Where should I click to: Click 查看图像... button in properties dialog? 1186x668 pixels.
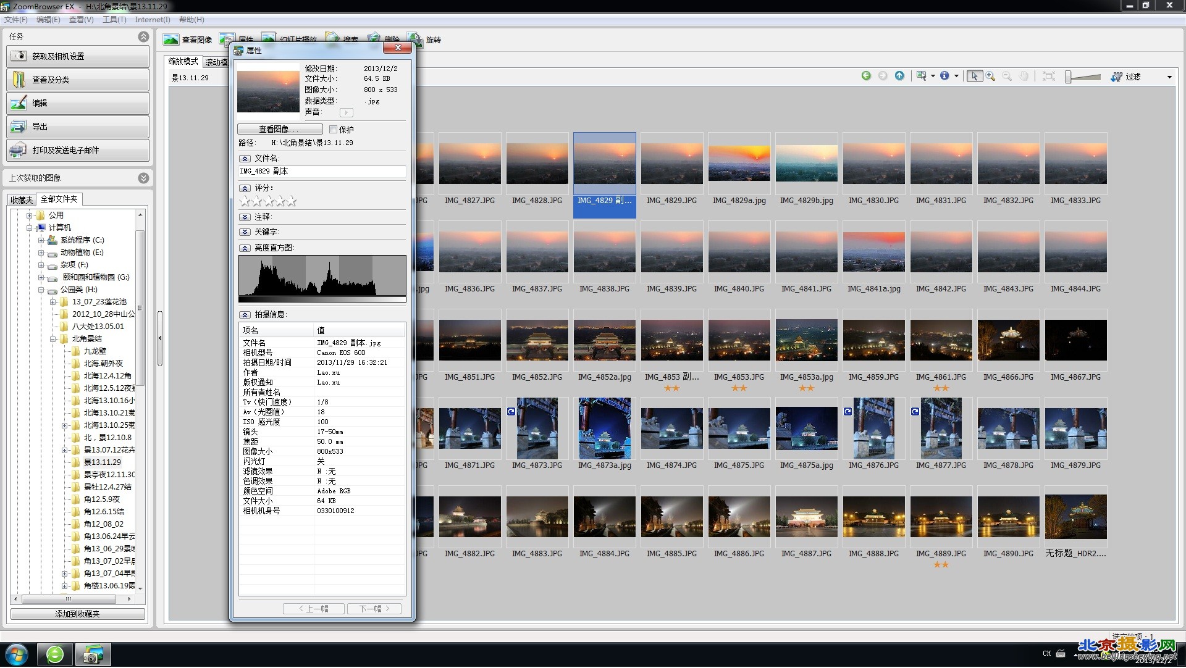280,129
